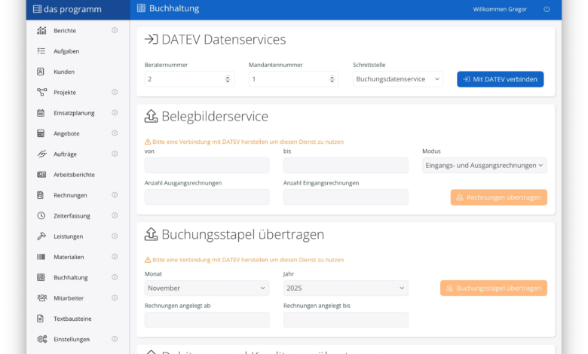
Task: Open the Jahr dropdown showing 2025
Action: click(345, 288)
